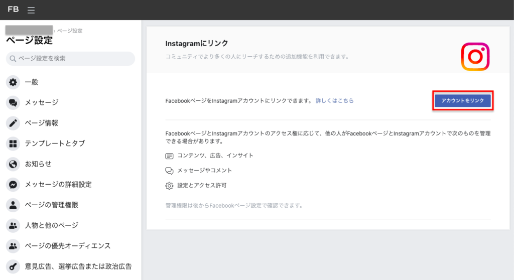Click the content icon beside コンテンツ、広告、インサイト
514x280 pixels.
(x=169, y=156)
